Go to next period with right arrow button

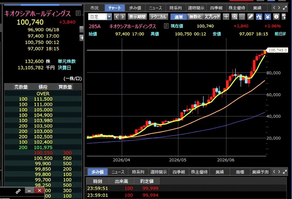pyautogui.click(x=123, y=17)
